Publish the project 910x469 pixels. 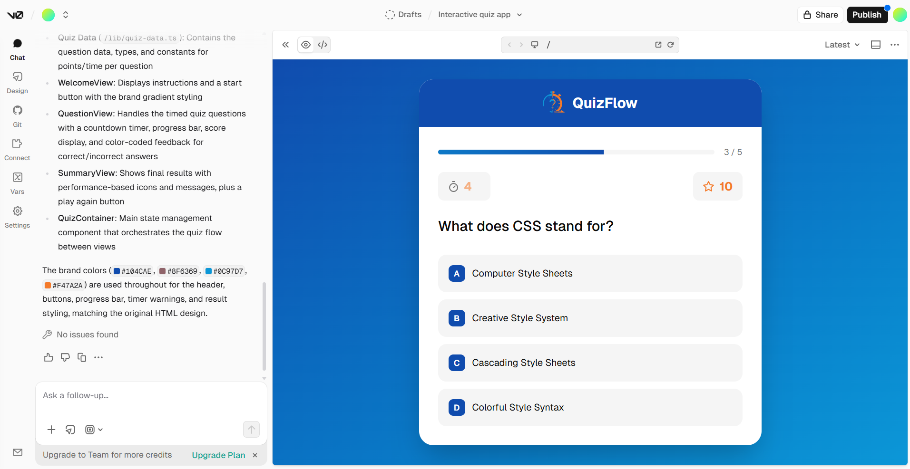pyautogui.click(x=867, y=15)
